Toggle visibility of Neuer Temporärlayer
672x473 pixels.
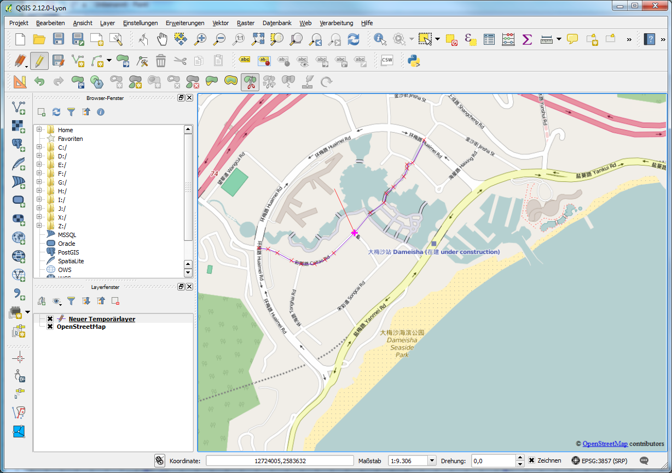[x=50, y=319]
